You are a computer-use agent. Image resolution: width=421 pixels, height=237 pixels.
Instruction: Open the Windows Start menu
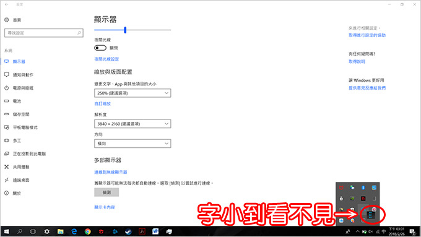[6, 231]
